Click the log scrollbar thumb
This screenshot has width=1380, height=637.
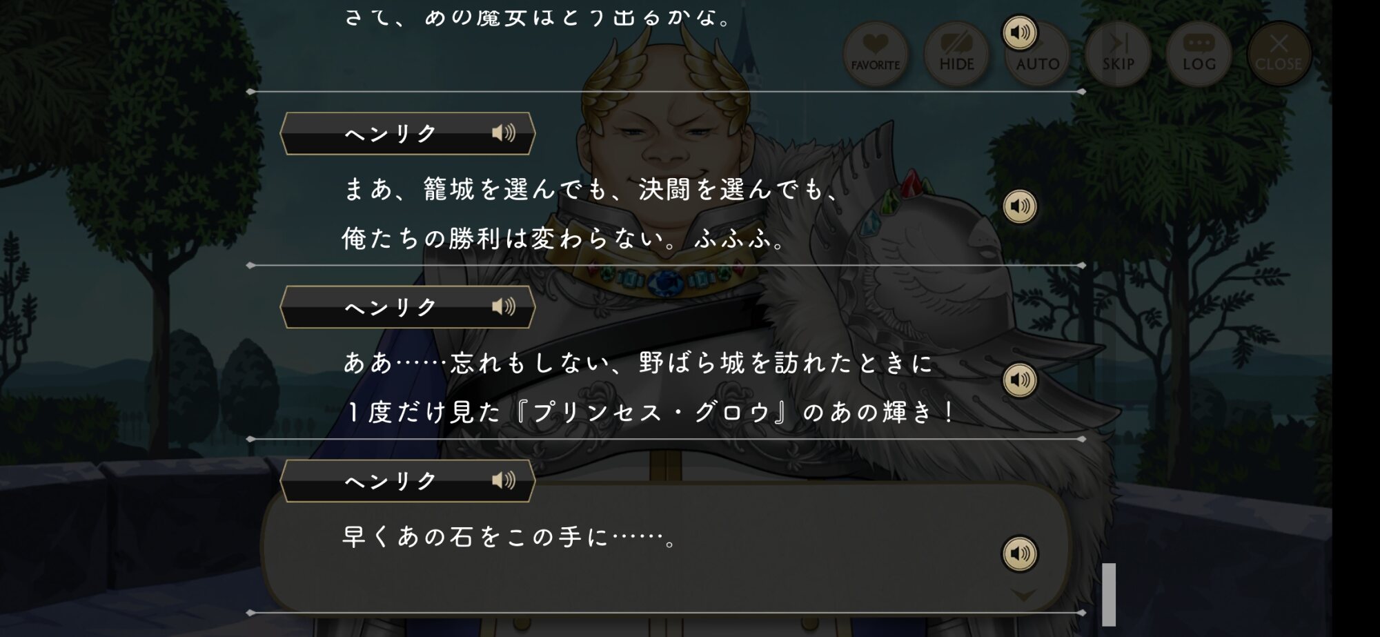(1109, 594)
